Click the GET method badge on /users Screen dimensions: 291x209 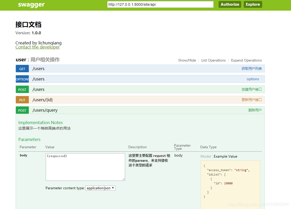pyautogui.click(x=22, y=69)
